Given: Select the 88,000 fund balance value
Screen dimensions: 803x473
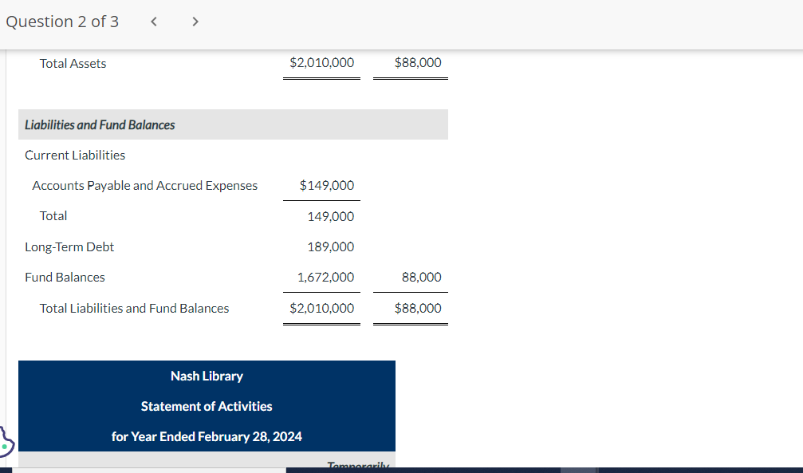Looking at the screenshot, I should (422, 278).
